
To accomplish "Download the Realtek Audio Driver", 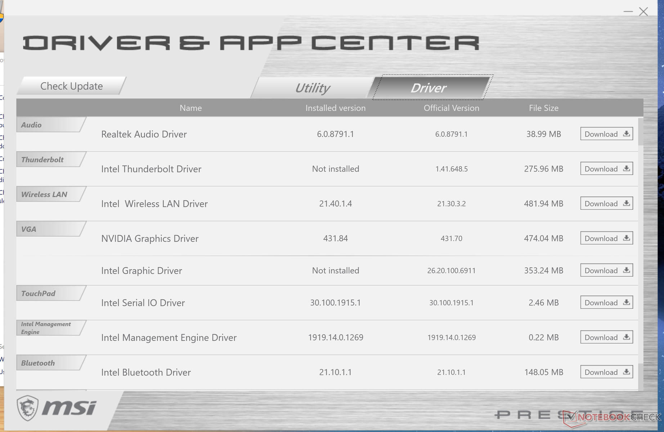I will click(607, 134).
